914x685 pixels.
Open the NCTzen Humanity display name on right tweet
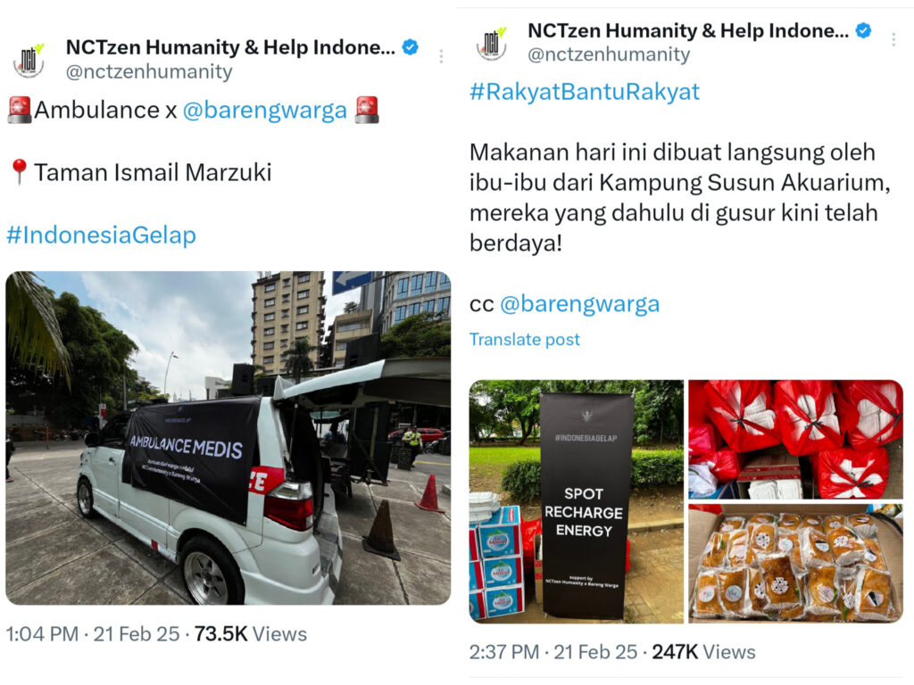point(688,31)
